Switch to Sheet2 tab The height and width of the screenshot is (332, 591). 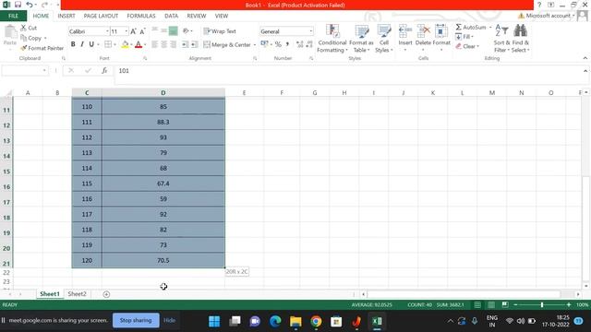[77, 294]
